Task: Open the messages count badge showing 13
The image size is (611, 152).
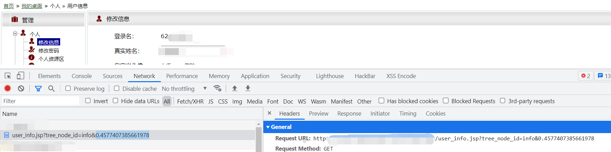Action: 604,76
